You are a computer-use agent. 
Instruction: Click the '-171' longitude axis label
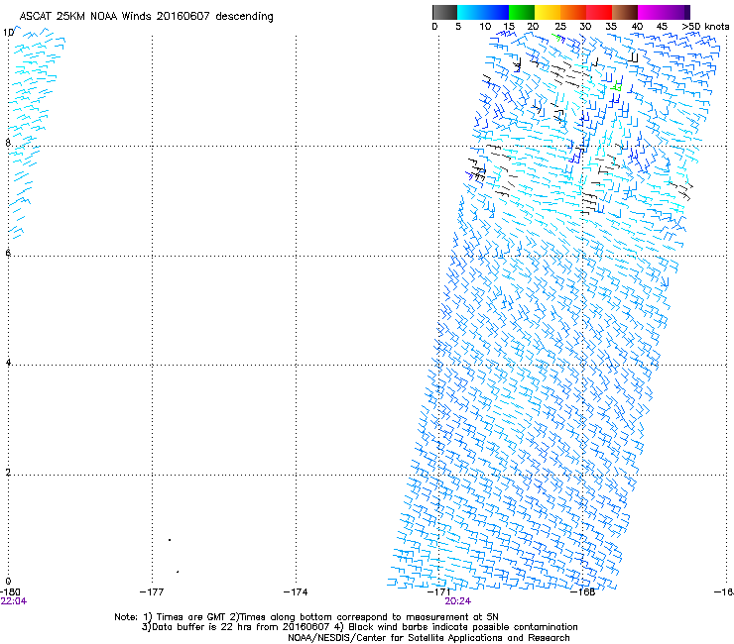pos(438,592)
